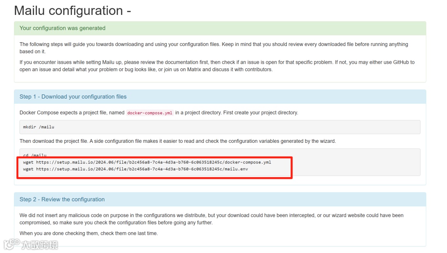Click sentence 'When you are done checking them'
The height and width of the screenshot is (253, 447).
(89, 233)
